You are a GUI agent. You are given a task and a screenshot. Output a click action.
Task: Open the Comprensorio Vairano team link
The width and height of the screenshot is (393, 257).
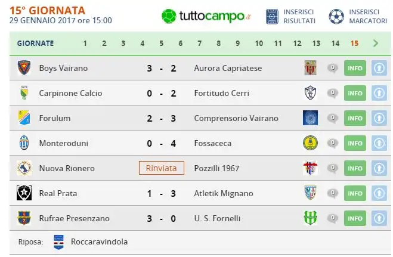point(236,118)
